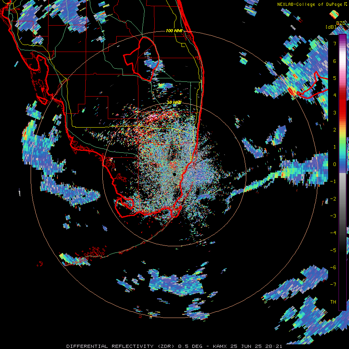Viewport: 349px width, 349px height.
Task: Click the 'DZD' product label above the scale
Action: tap(341, 23)
